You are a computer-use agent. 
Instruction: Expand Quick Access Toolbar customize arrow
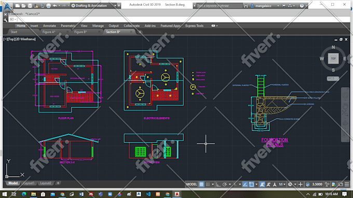pos(119,6)
